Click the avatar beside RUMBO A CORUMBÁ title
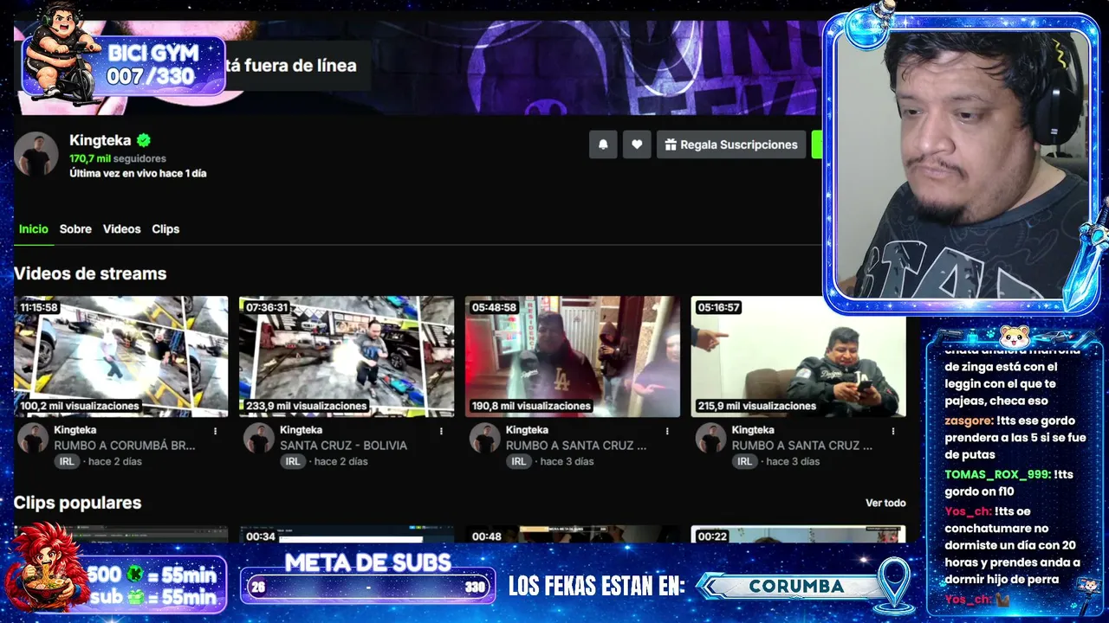 pos(33,438)
